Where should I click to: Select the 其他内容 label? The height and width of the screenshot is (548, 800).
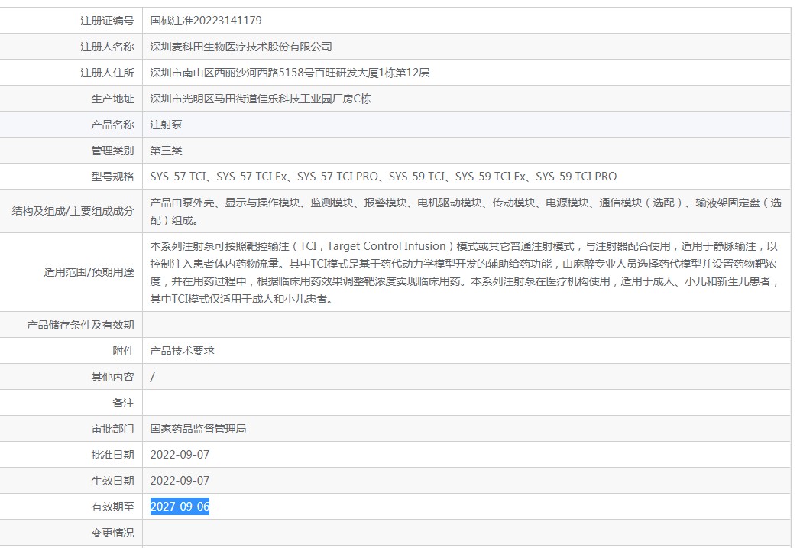tap(113, 377)
